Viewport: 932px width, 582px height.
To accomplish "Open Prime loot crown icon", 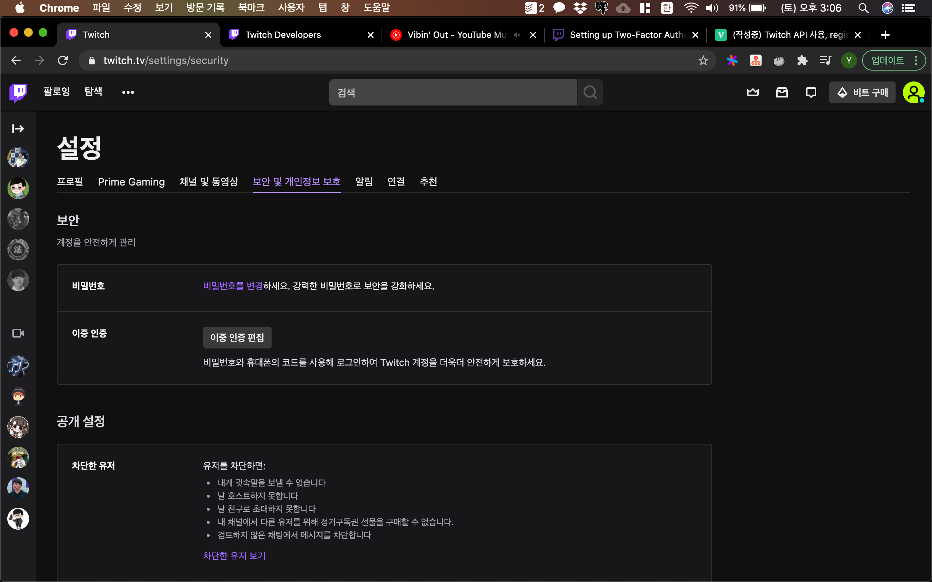I will pos(753,92).
